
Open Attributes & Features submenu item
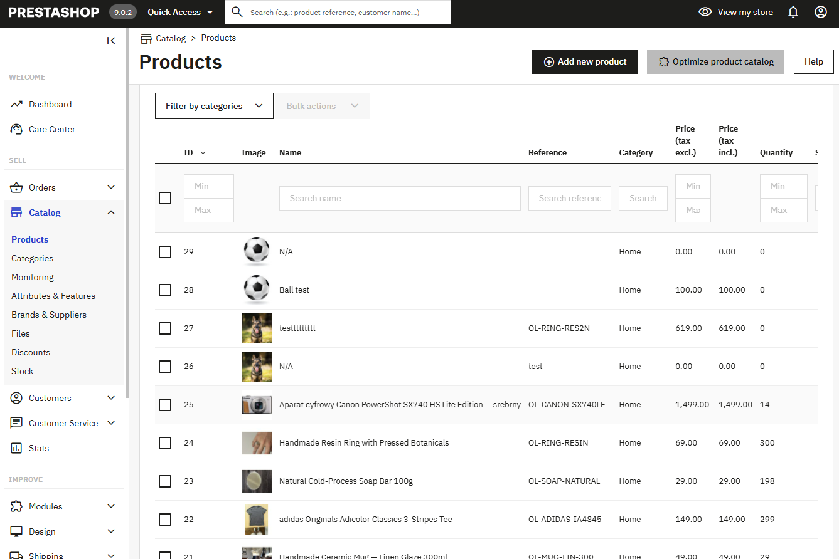point(53,296)
